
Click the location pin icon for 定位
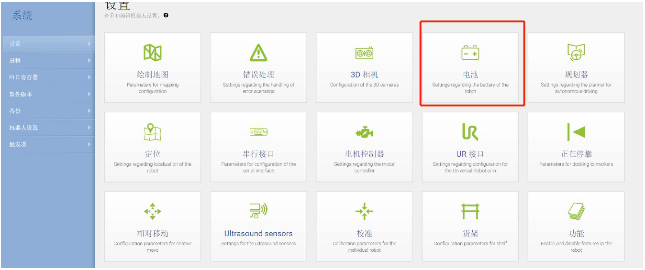tap(153, 132)
